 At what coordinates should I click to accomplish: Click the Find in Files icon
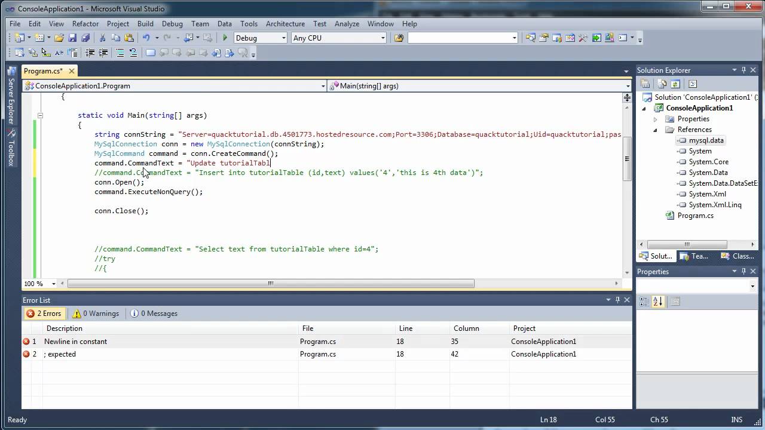coord(399,38)
